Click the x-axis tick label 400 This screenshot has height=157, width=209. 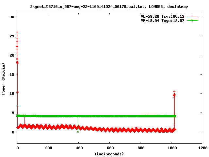point(79,148)
